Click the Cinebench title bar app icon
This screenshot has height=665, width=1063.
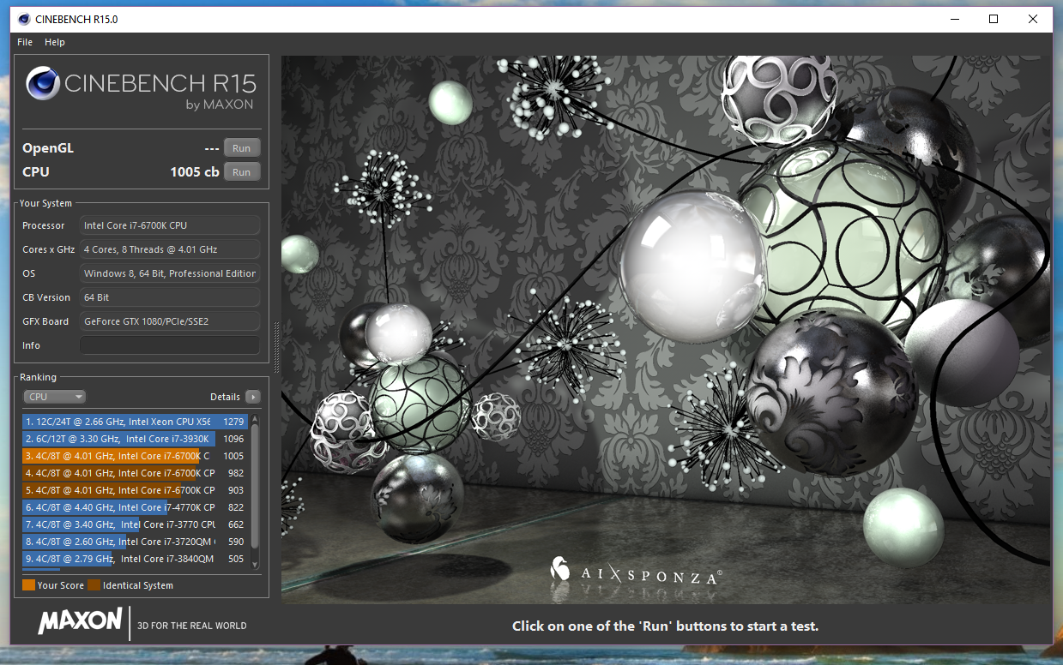pyautogui.click(x=22, y=19)
